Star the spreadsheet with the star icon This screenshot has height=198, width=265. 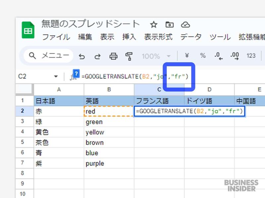[x=153, y=25]
